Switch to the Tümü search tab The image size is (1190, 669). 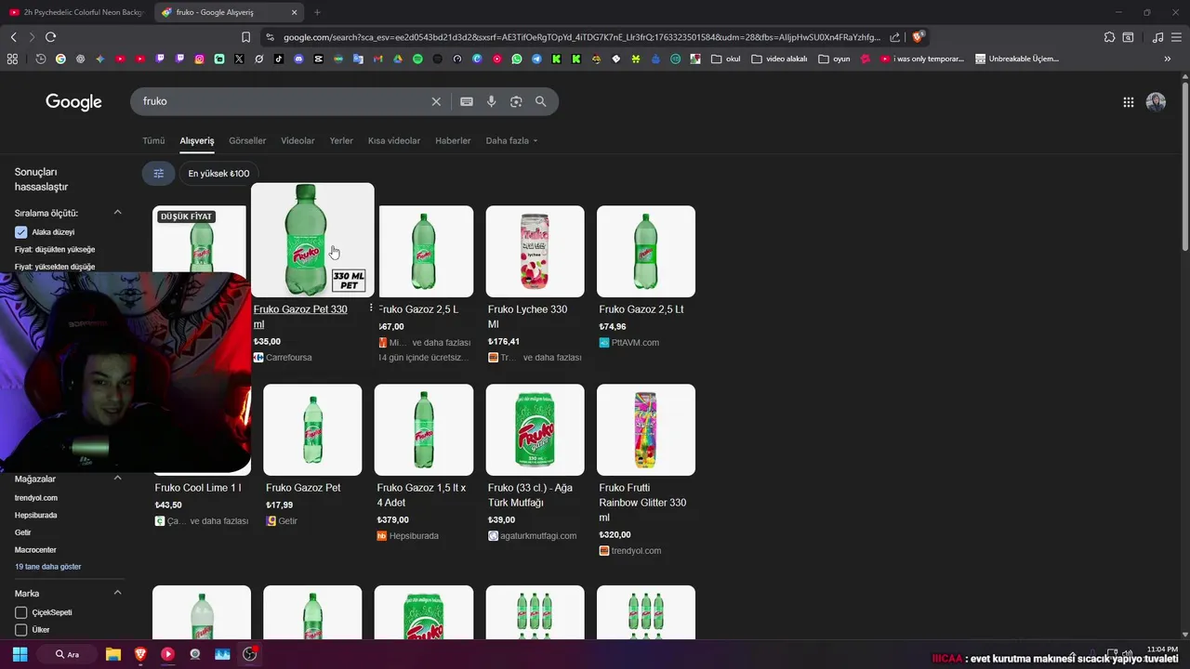pyautogui.click(x=153, y=141)
